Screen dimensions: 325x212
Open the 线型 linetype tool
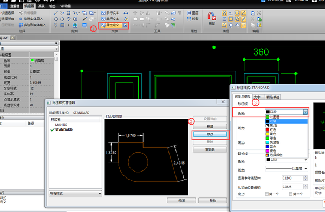point(192,19)
